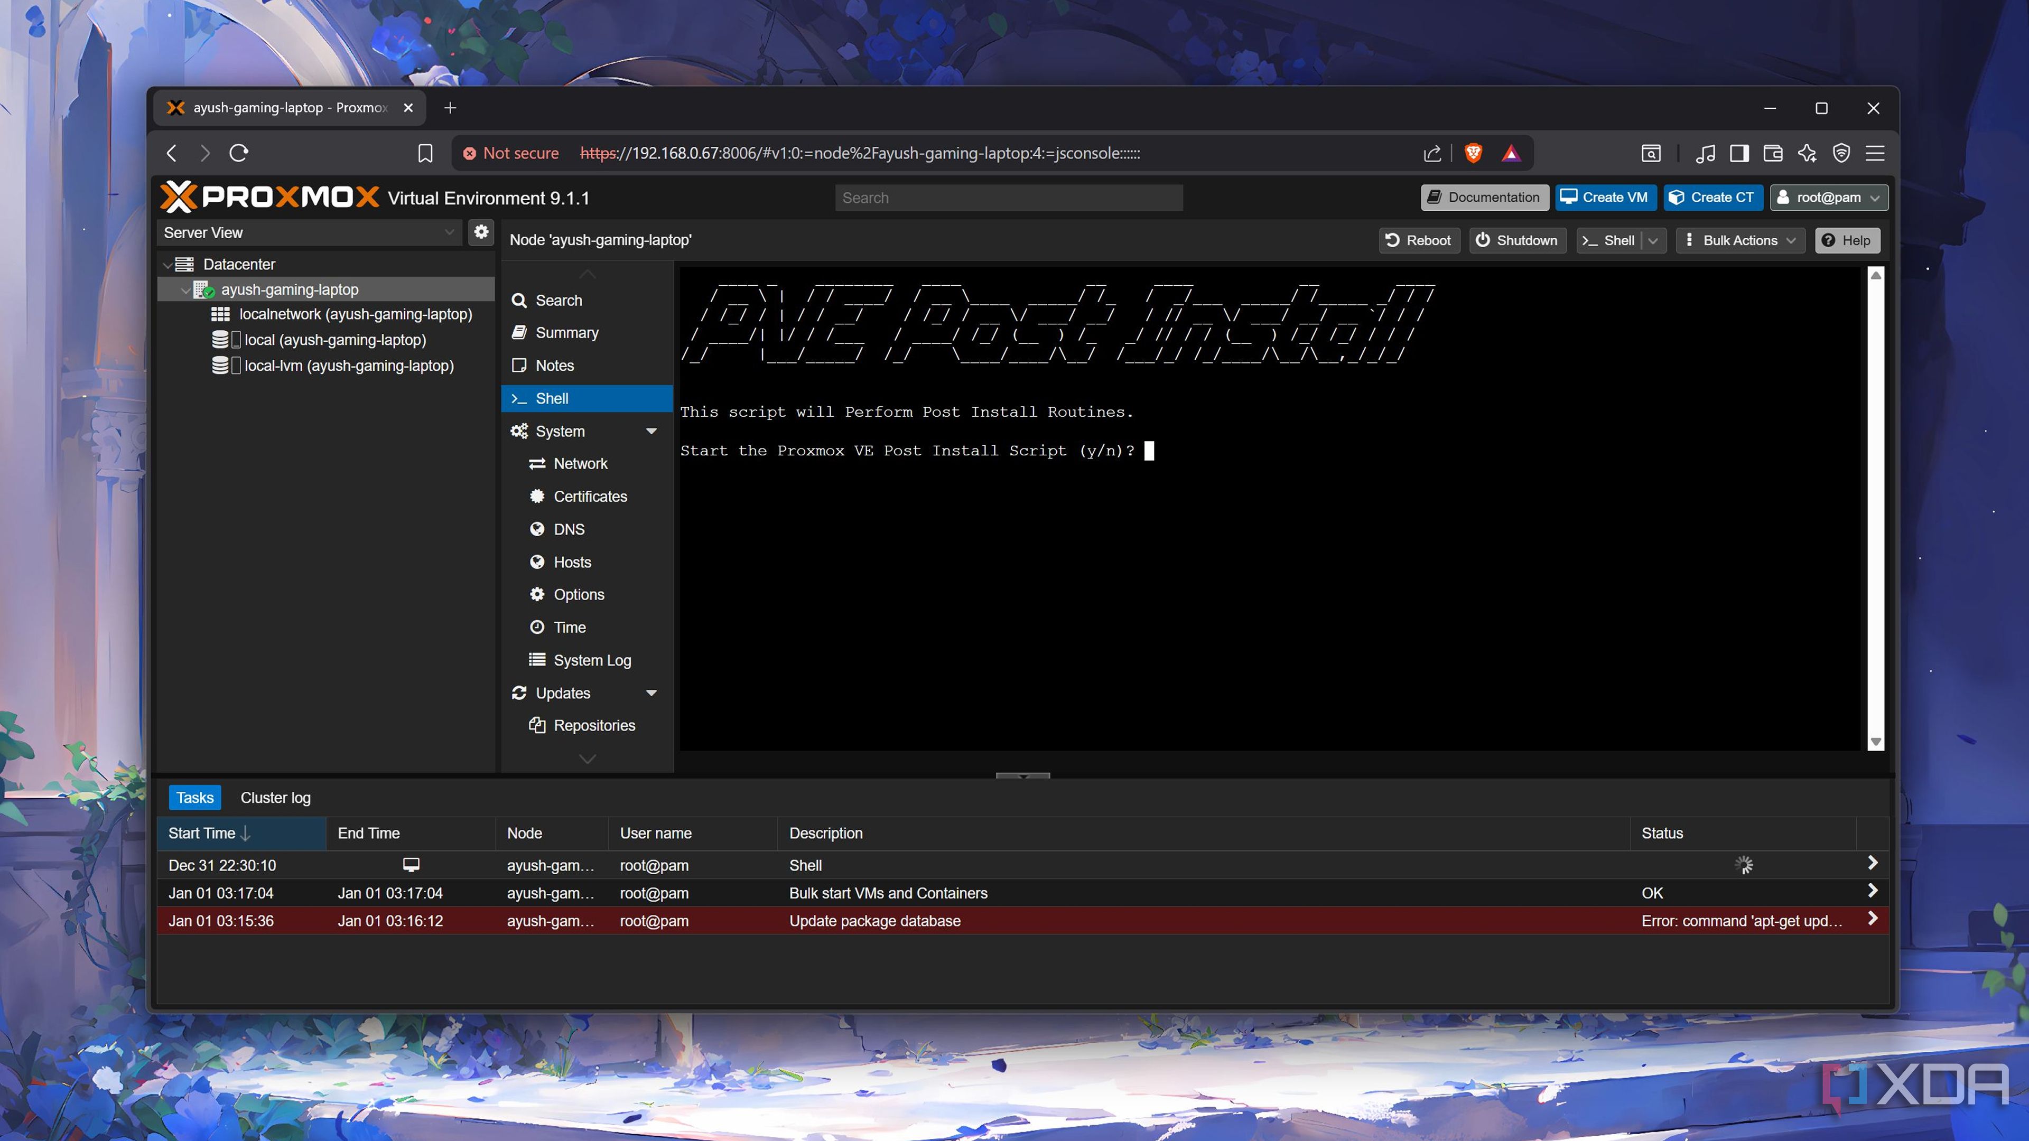Open the console monitor icon in the Shell task row
The image size is (2029, 1141).
(x=411, y=865)
